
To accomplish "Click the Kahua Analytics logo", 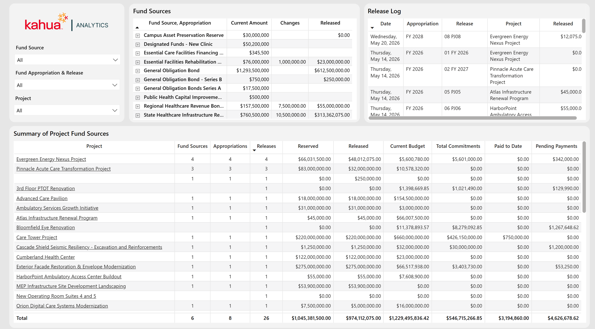I will pos(66,22).
